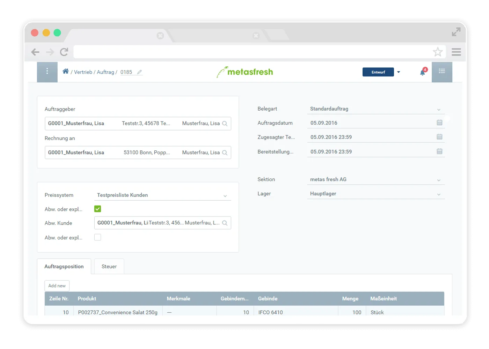Expand Preissystem dropdown
489x349 pixels.
pyautogui.click(x=225, y=196)
